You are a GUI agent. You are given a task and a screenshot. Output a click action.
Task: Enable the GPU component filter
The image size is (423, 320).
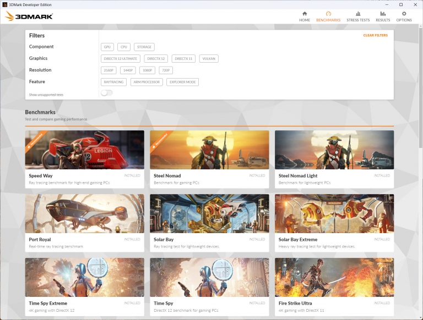(107, 47)
